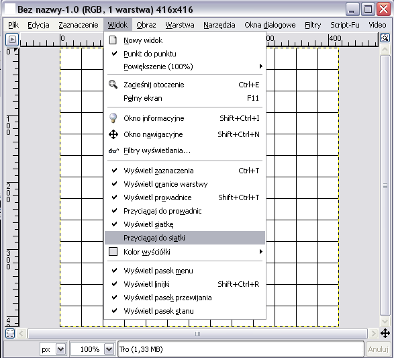Click the zoom icon above vertical scrollbar
This screenshot has width=394, height=358.
[x=385, y=38]
